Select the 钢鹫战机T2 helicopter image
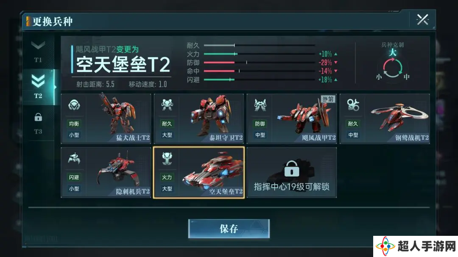This screenshot has width=458, height=257. point(399,116)
